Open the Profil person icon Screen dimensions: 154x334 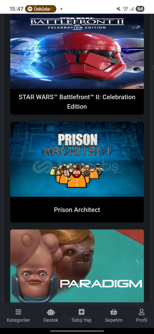click(x=141, y=312)
